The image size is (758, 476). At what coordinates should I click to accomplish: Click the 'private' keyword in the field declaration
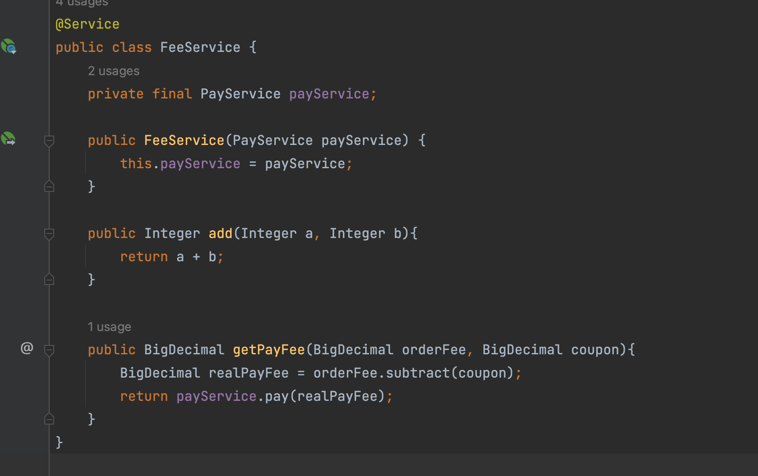[115, 94]
